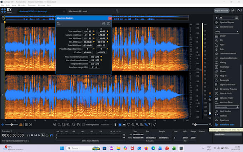Viewport: 243px width, 152px height.
Task: Start playback with the Play button
Action: coord(39,135)
